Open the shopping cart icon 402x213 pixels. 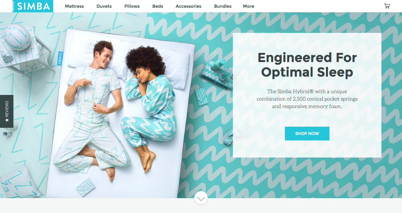point(387,6)
